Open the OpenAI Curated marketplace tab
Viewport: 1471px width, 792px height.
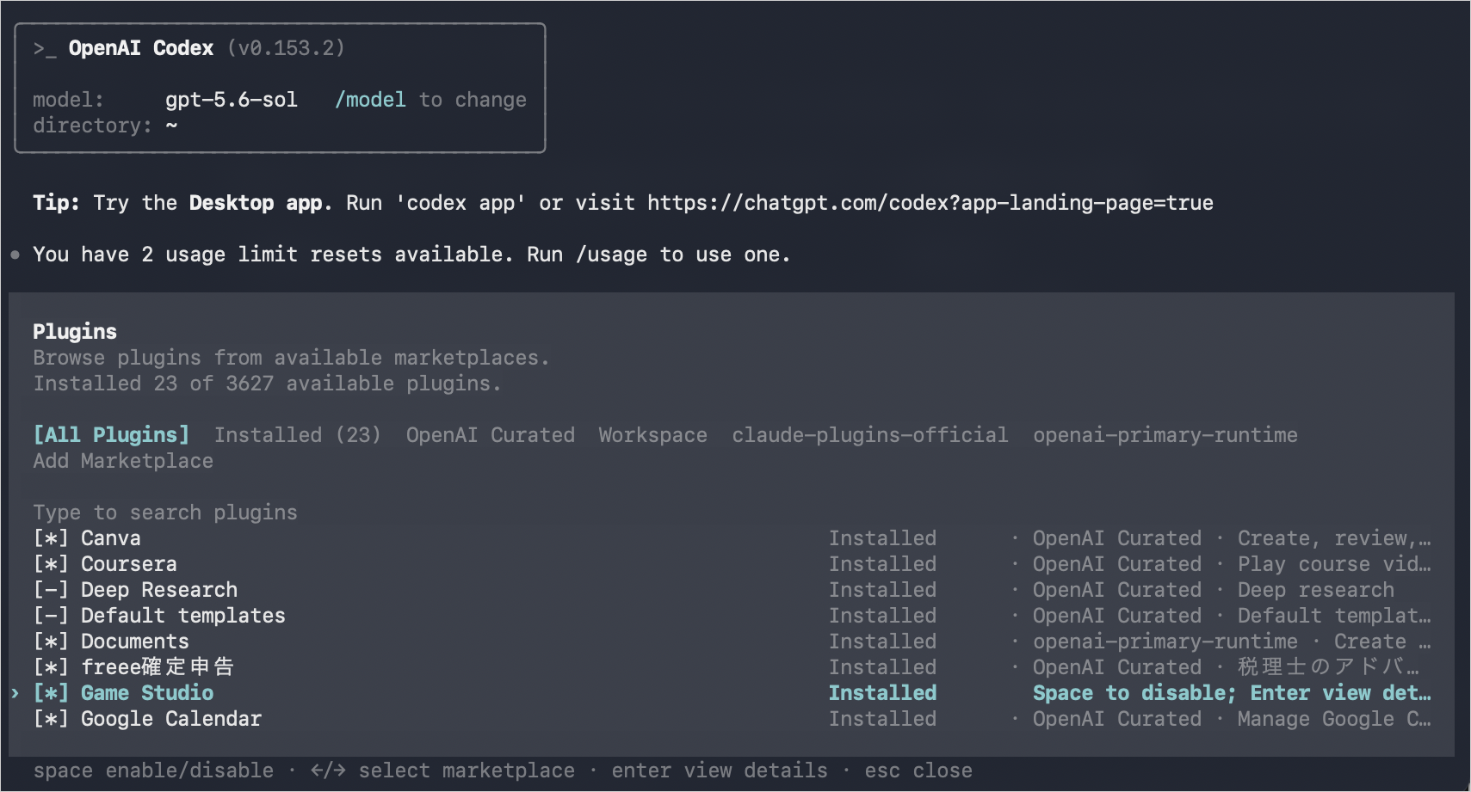click(491, 435)
